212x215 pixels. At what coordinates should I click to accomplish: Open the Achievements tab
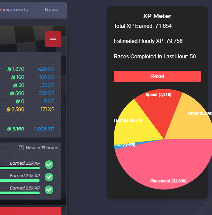(x=14, y=10)
